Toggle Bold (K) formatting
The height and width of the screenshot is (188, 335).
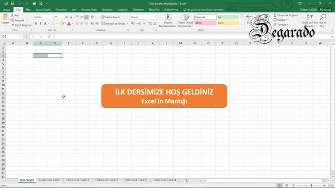(36, 23)
